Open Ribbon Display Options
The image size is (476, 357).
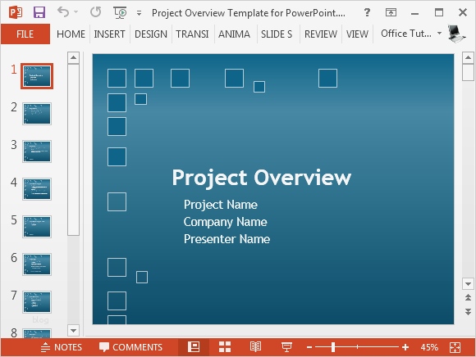coord(391,12)
